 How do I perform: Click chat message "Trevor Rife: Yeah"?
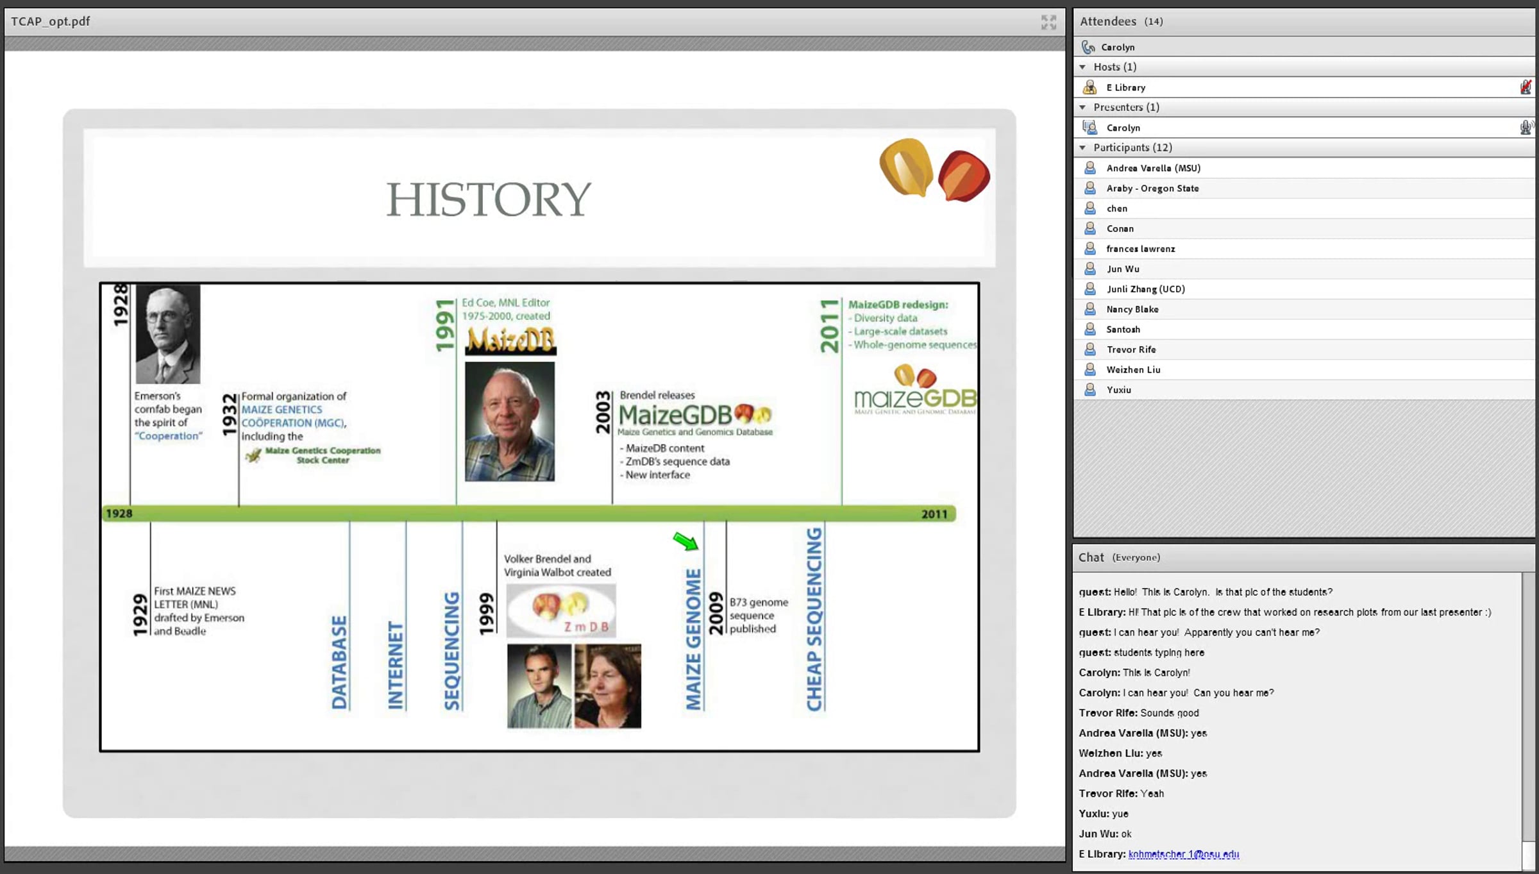[1121, 794]
